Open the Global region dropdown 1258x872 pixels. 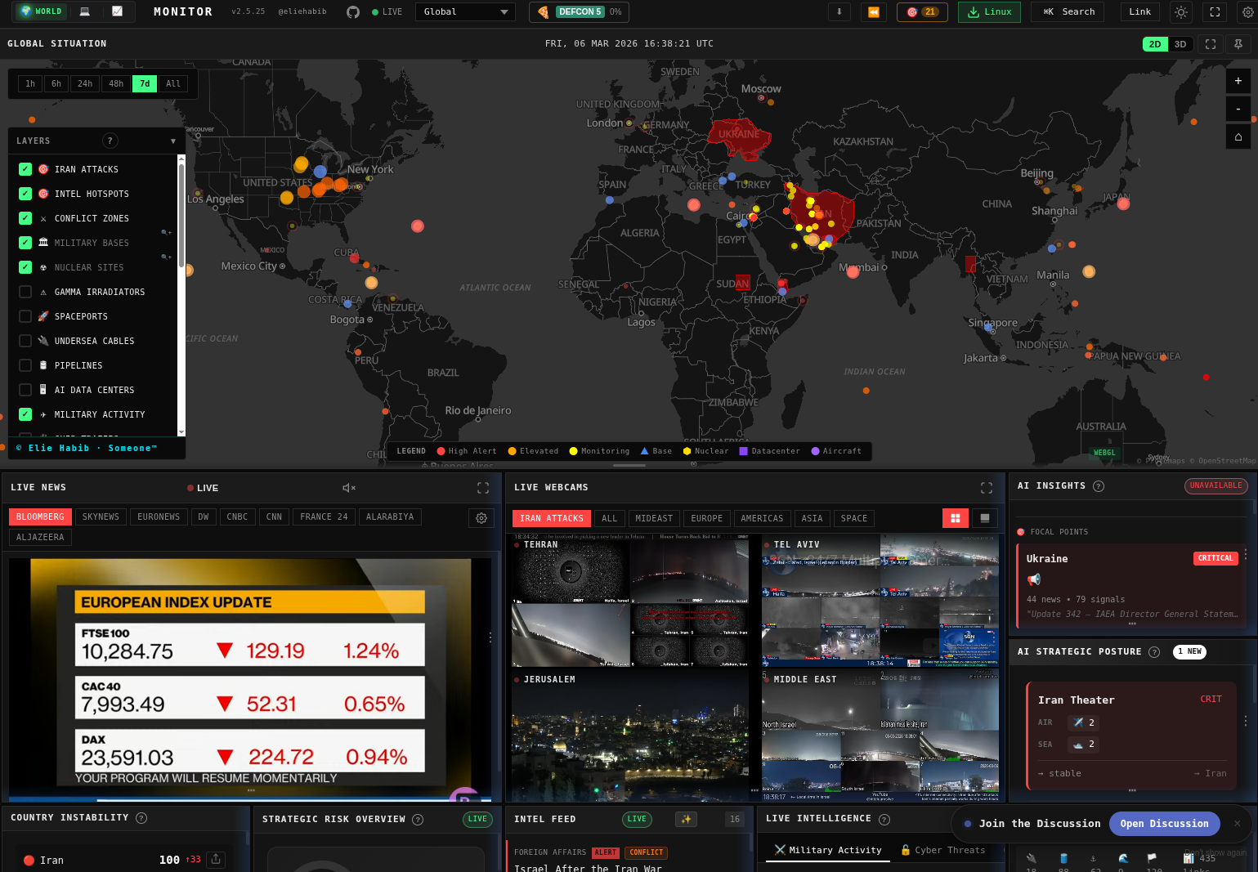(x=465, y=12)
